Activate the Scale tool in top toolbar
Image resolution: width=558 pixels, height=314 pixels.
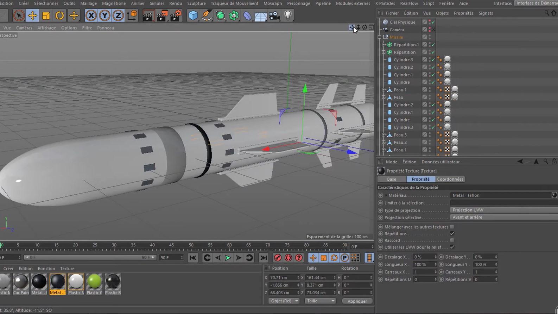46,15
